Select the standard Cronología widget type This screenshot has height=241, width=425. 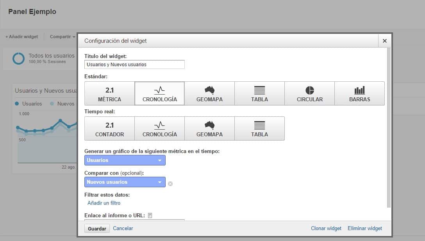(160, 93)
